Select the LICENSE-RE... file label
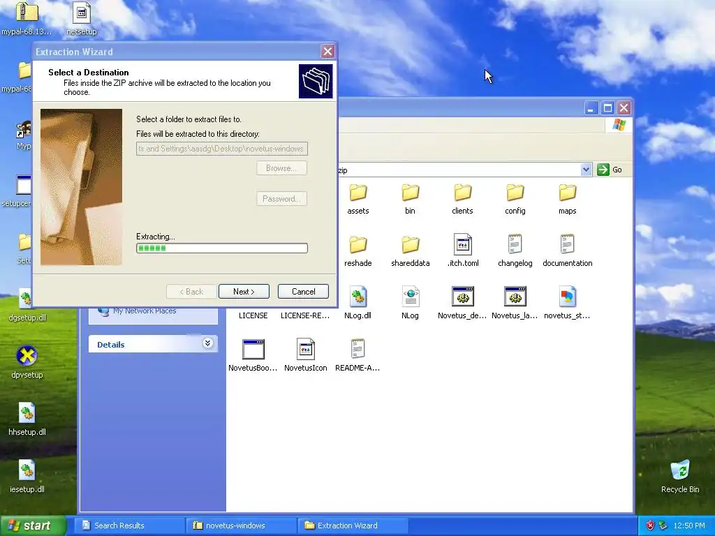Image resolution: width=715 pixels, height=536 pixels. pos(305,315)
